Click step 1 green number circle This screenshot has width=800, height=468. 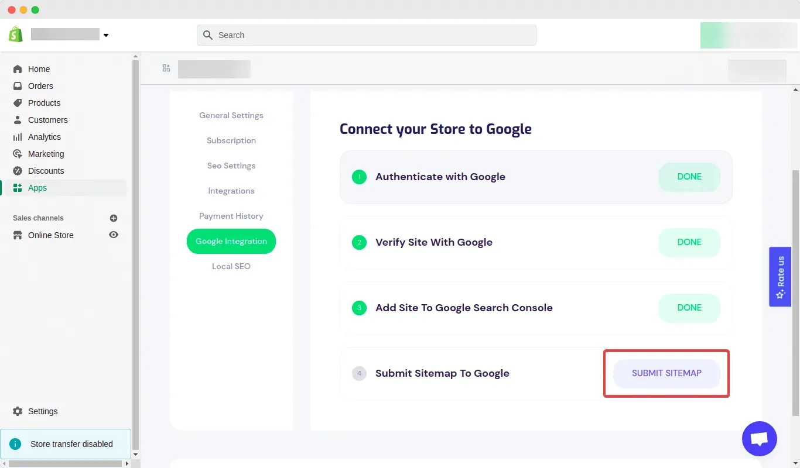[x=359, y=177]
